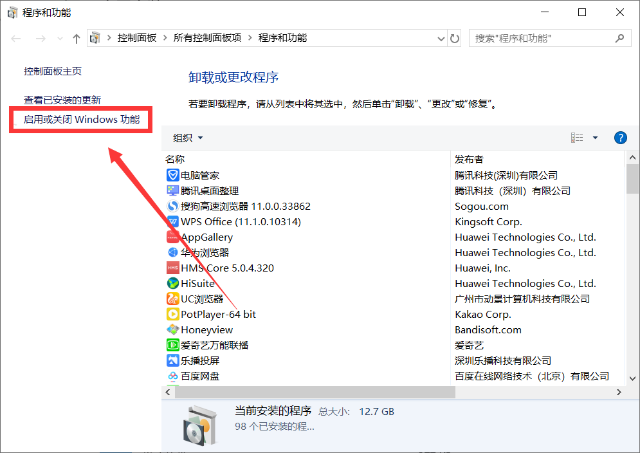Click the 程序和功能 breadcrumb

(x=282, y=38)
